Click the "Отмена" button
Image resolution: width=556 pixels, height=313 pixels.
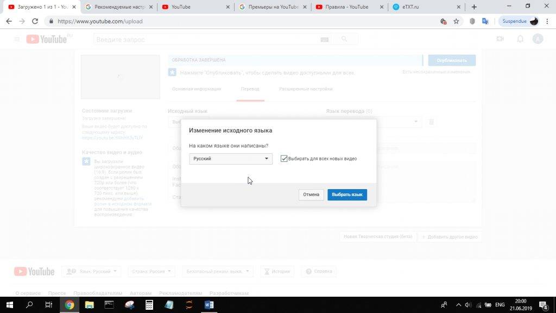pos(311,195)
